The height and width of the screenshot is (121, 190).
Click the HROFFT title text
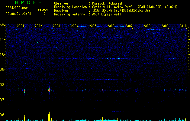(x=31, y=2)
